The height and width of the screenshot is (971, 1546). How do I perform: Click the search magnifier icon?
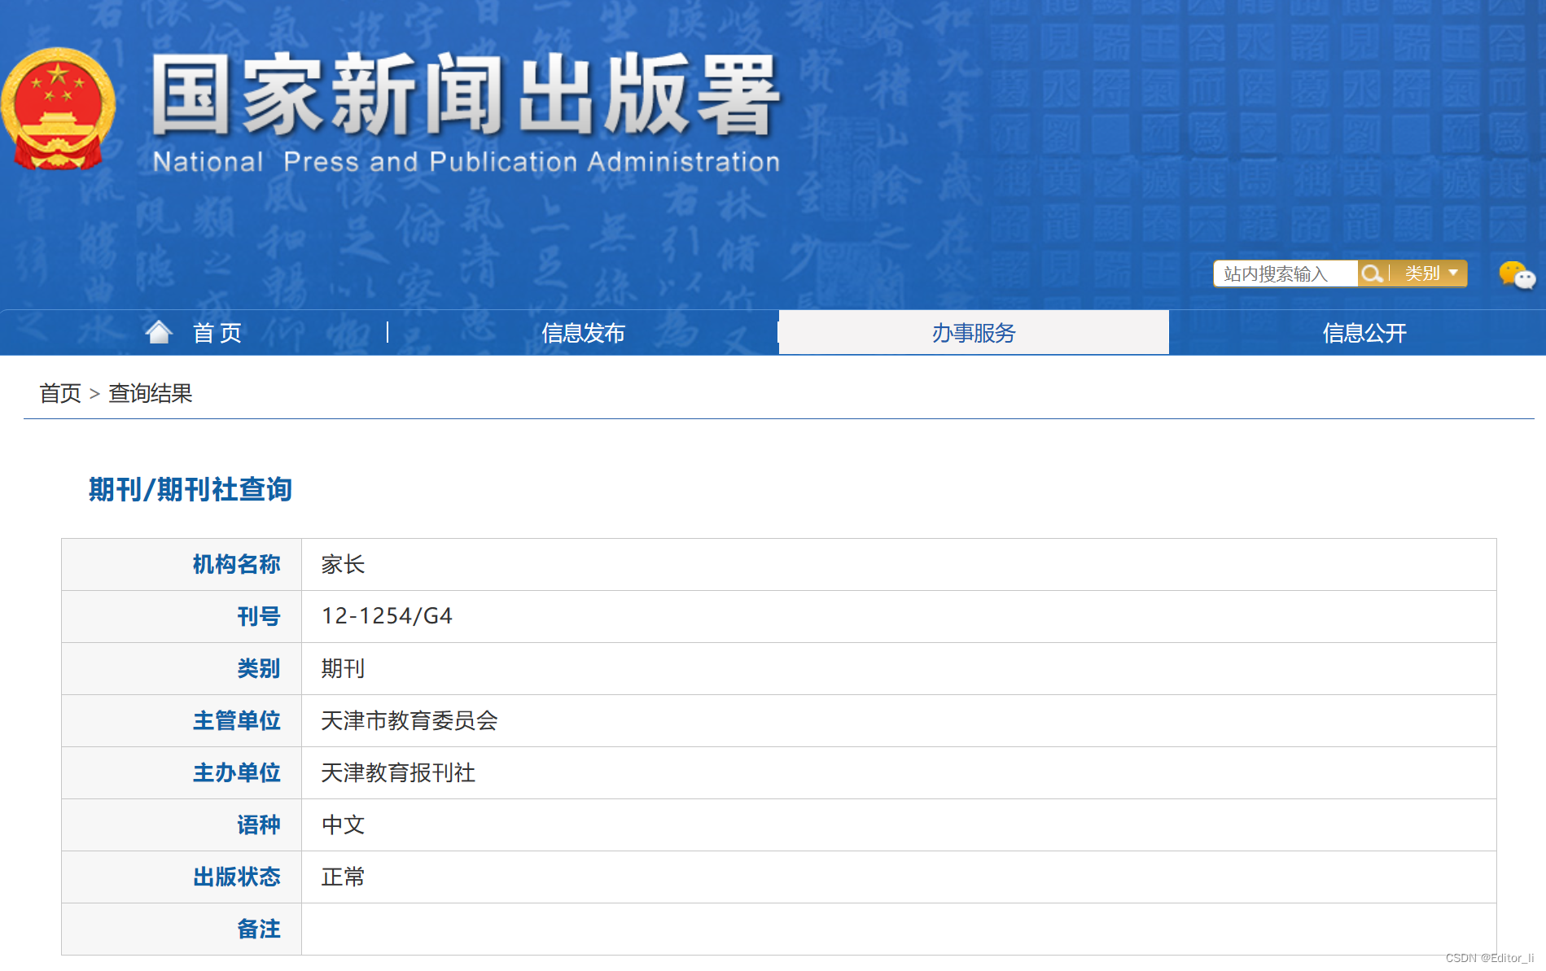tap(1372, 273)
